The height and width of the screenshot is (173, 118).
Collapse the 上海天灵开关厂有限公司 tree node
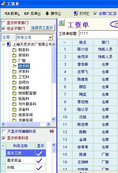[x=4, y=44]
